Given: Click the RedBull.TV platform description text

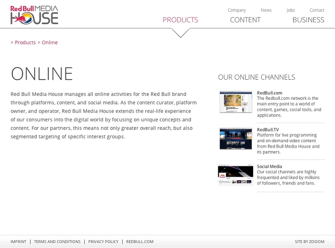Looking at the screenshot, I should (288, 143).
